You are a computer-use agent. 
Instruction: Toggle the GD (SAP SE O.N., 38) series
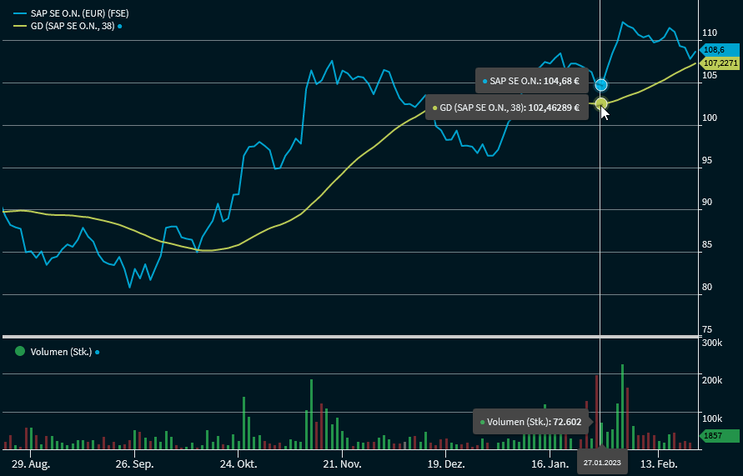[x=73, y=27]
